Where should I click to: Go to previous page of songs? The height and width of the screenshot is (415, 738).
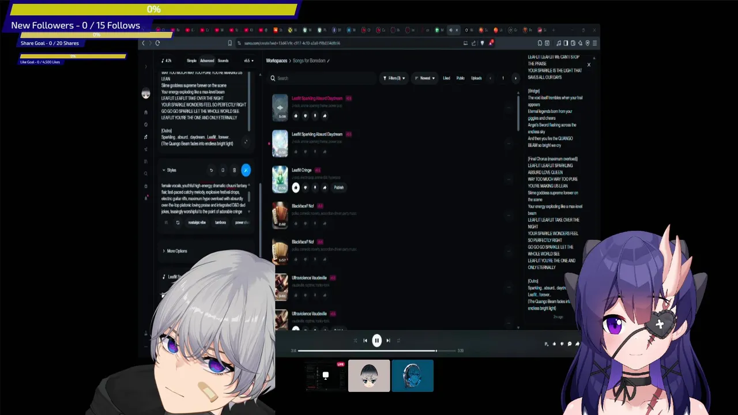pos(490,78)
